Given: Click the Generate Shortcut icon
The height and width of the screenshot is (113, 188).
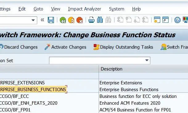Looking at the screenshot, I should tap(166, 20).
